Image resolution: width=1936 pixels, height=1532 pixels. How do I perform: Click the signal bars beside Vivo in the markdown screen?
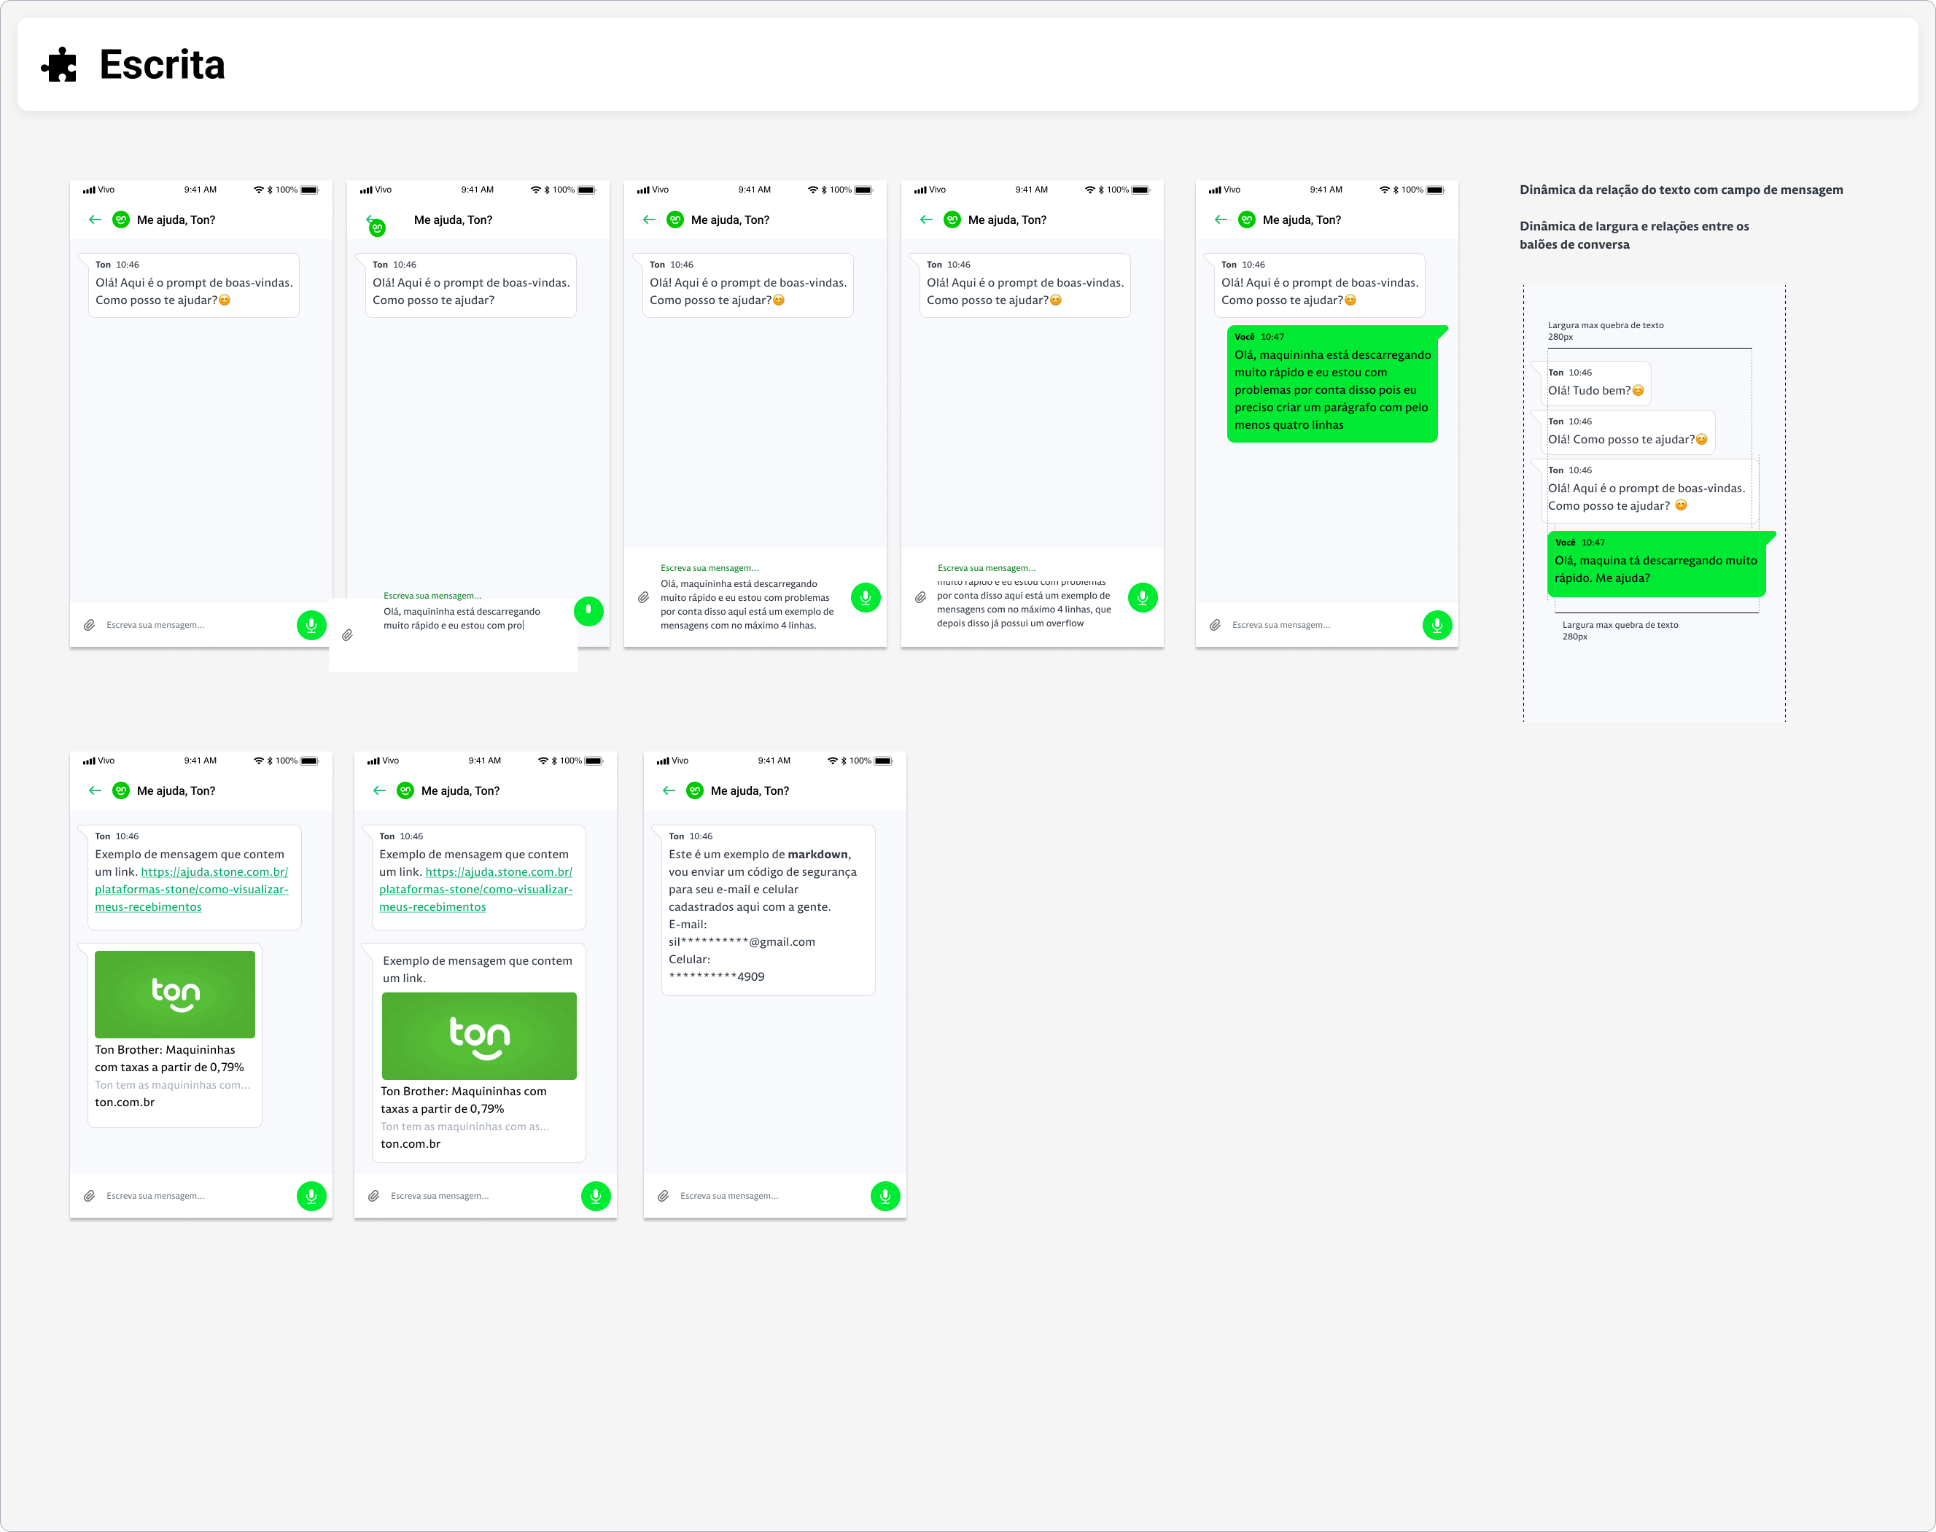coord(663,761)
